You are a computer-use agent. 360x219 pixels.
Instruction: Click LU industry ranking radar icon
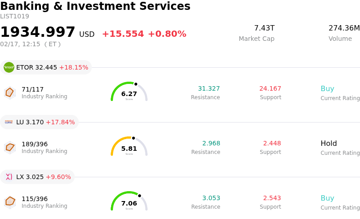click(9, 147)
